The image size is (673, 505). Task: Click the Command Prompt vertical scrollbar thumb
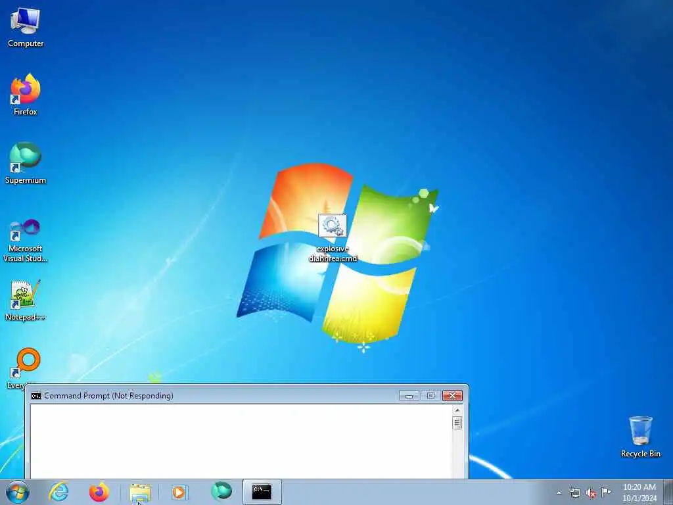(457, 423)
